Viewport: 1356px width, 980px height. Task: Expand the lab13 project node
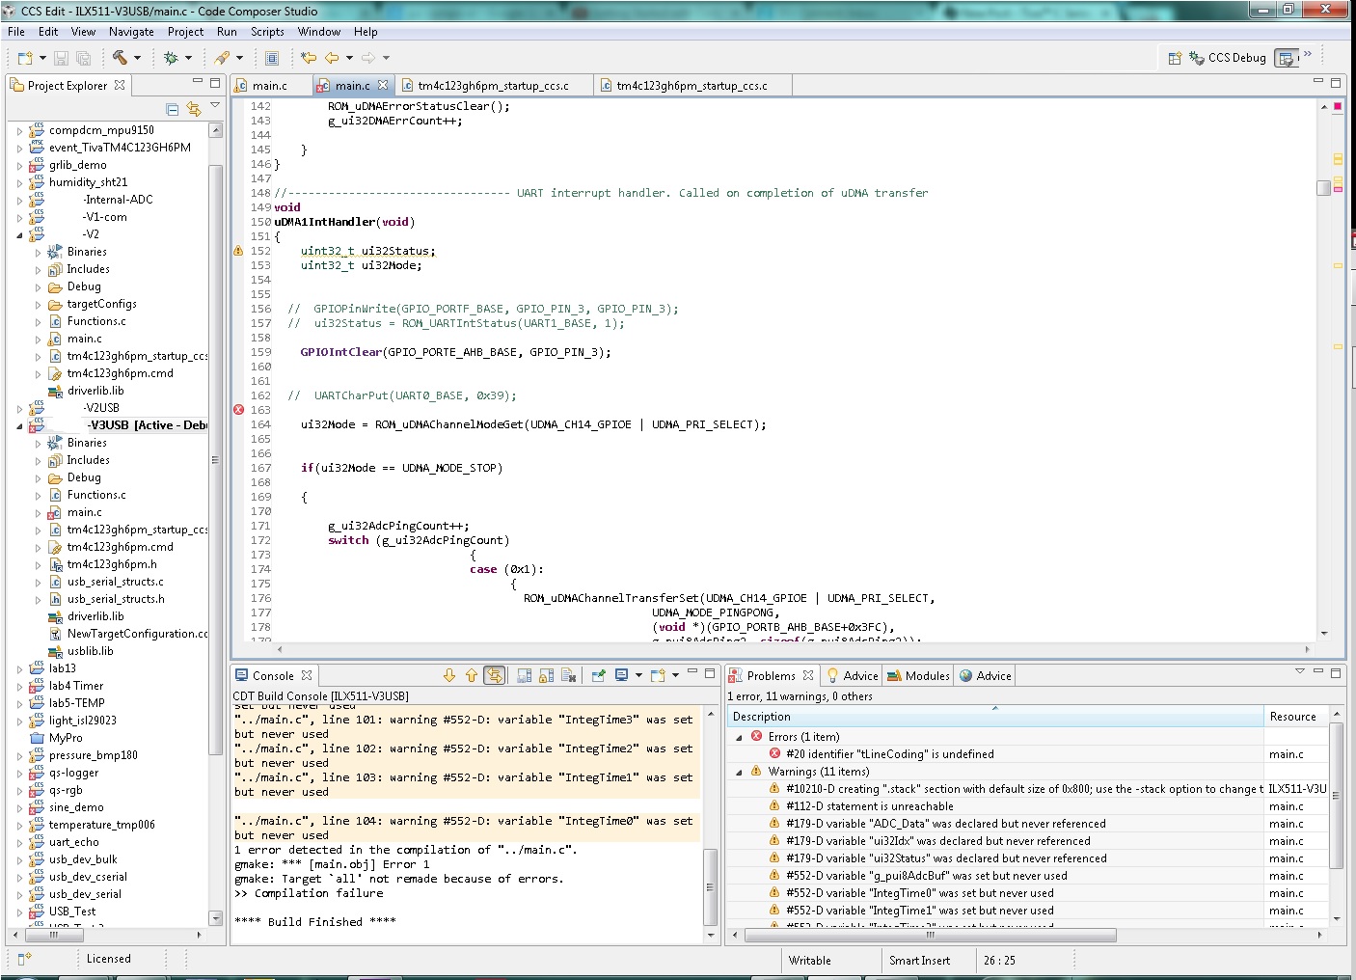pos(19,668)
